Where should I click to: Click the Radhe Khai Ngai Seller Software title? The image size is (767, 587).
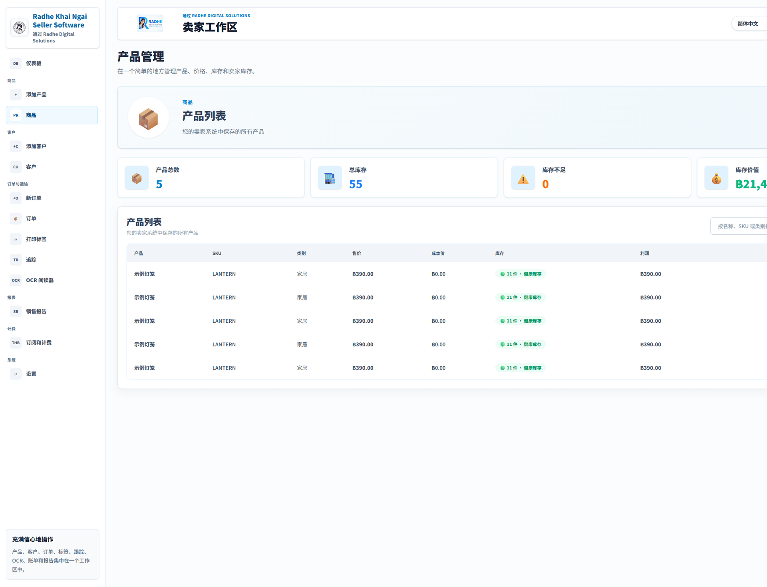tap(60, 21)
